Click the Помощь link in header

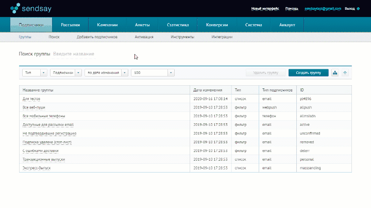point(292,9)
